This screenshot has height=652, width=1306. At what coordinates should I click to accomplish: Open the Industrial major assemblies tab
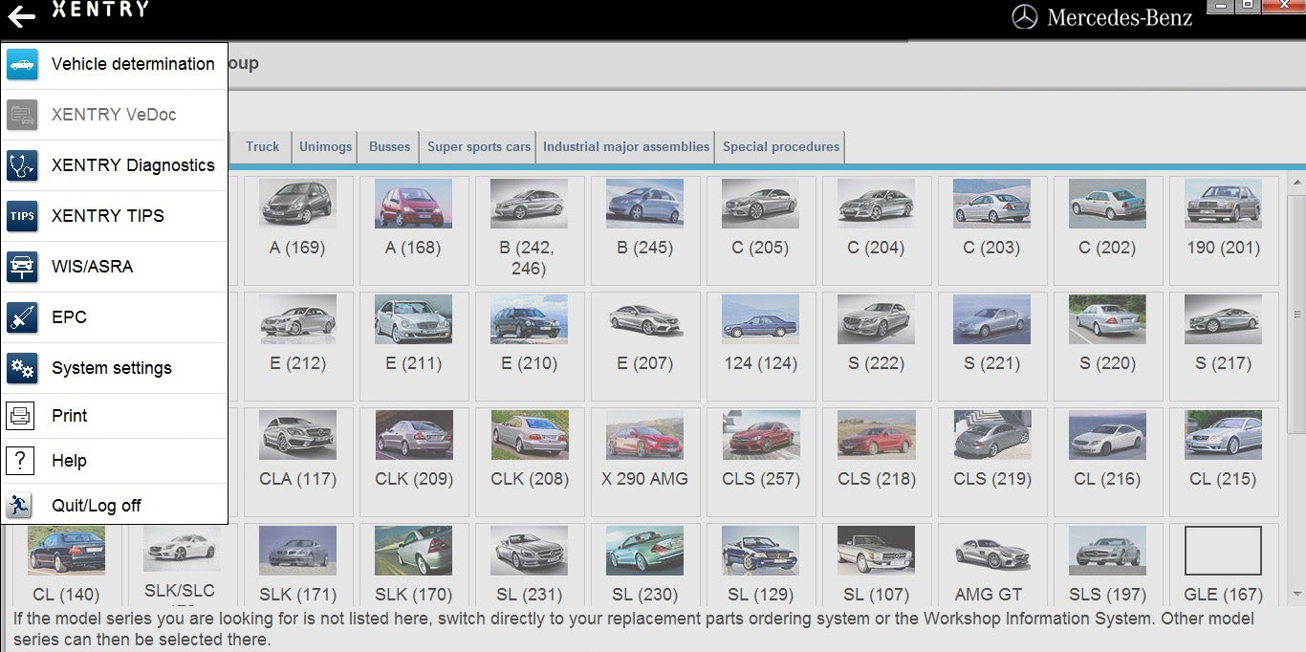[x=625, y=147]
